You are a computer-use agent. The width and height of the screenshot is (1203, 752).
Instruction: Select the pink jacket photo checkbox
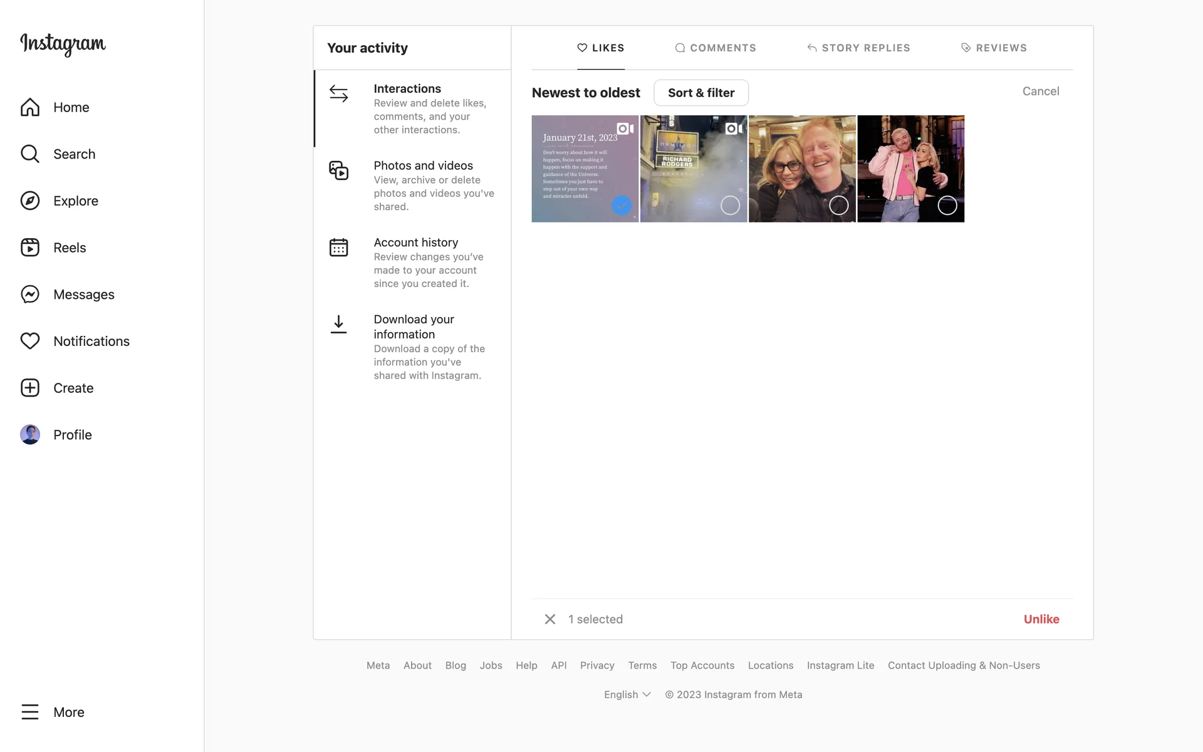click(947, 205)
